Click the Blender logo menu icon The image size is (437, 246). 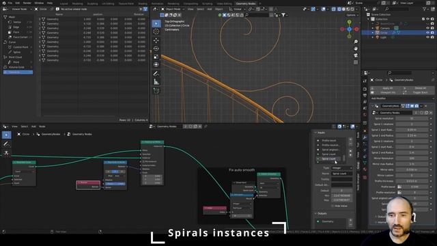click(x=4, y=3)
